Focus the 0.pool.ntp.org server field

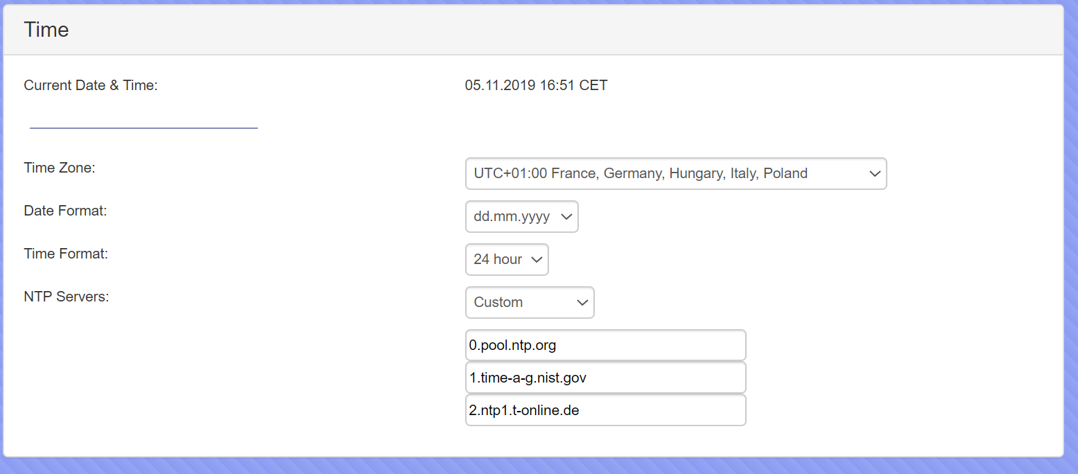point(605,345)
